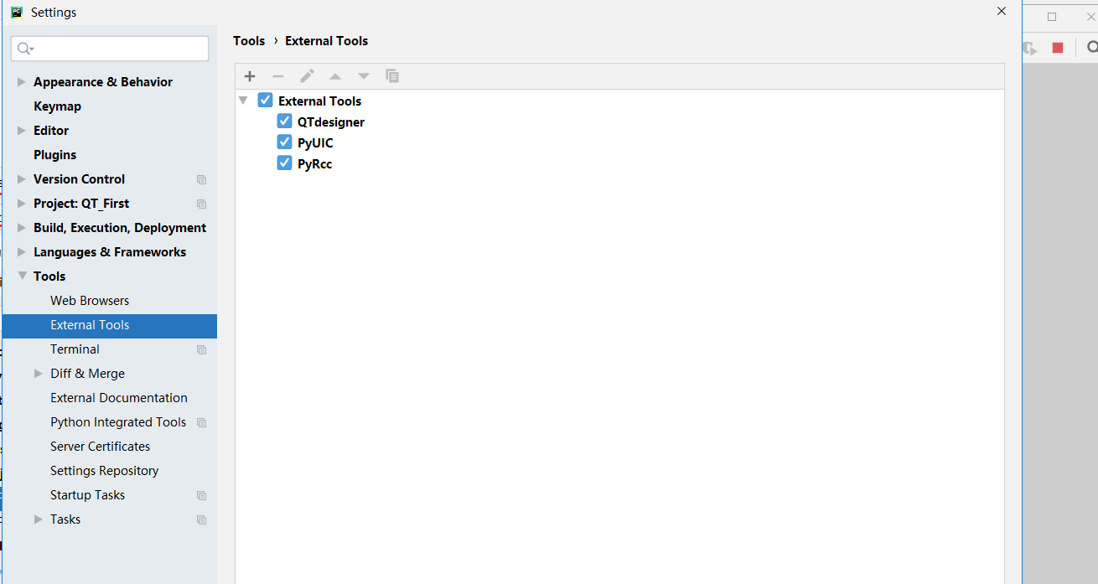Expand Languages & Frameworks section
Viewport: 1098px width, 584px height.
[22, 252]
